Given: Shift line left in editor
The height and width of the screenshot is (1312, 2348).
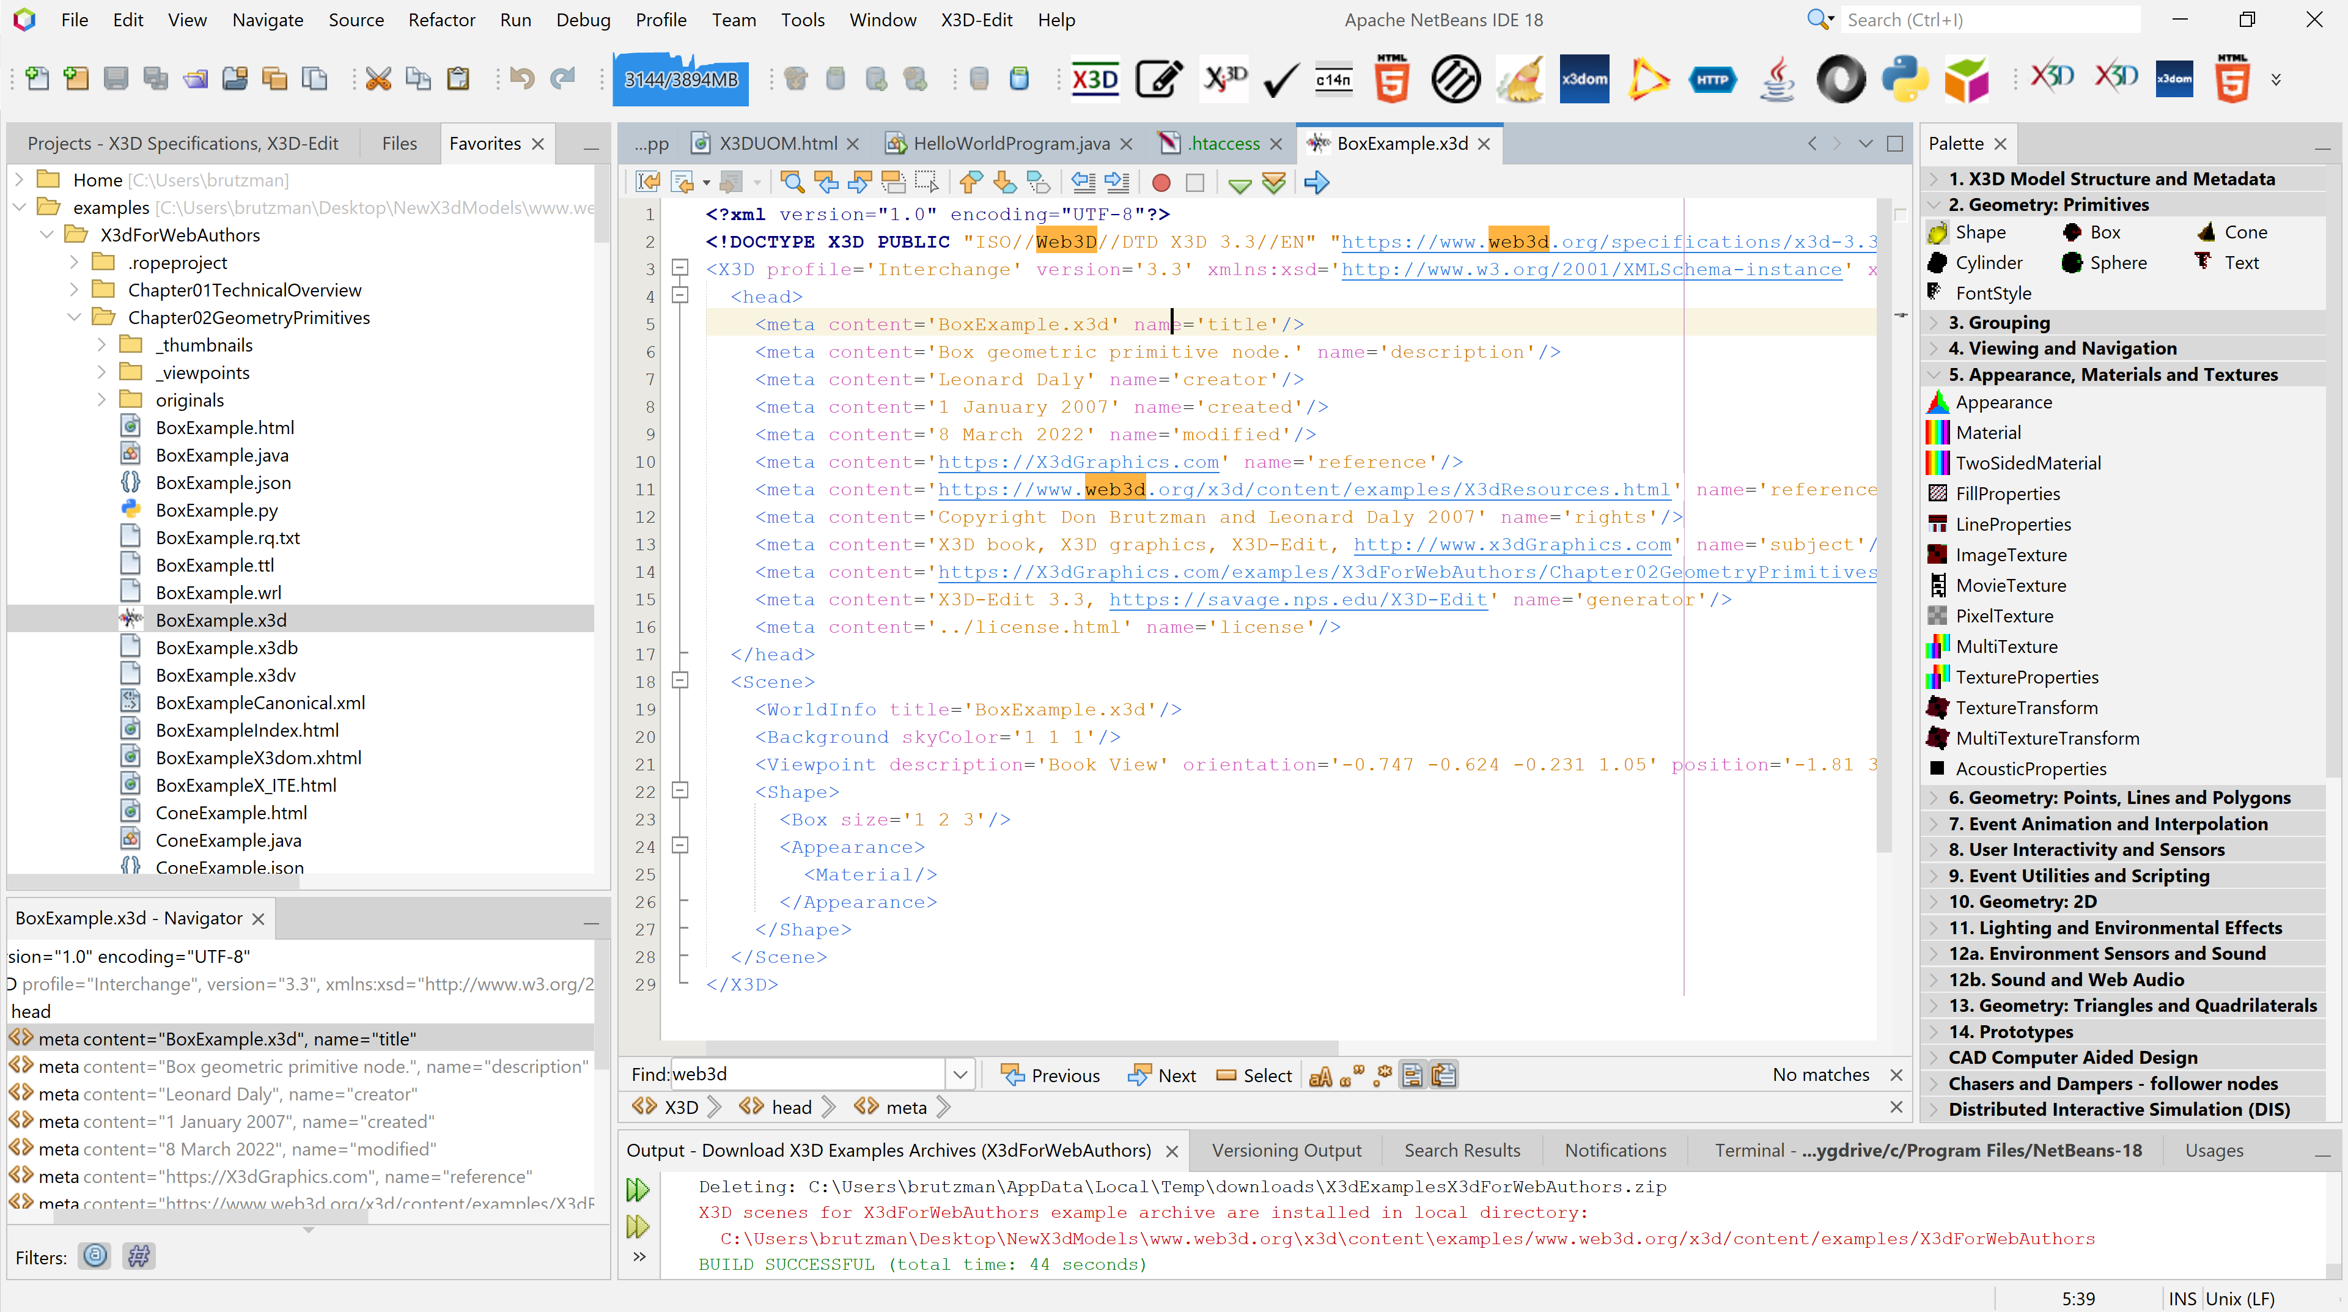Looking at the screenshot, I should [1083, 182].
